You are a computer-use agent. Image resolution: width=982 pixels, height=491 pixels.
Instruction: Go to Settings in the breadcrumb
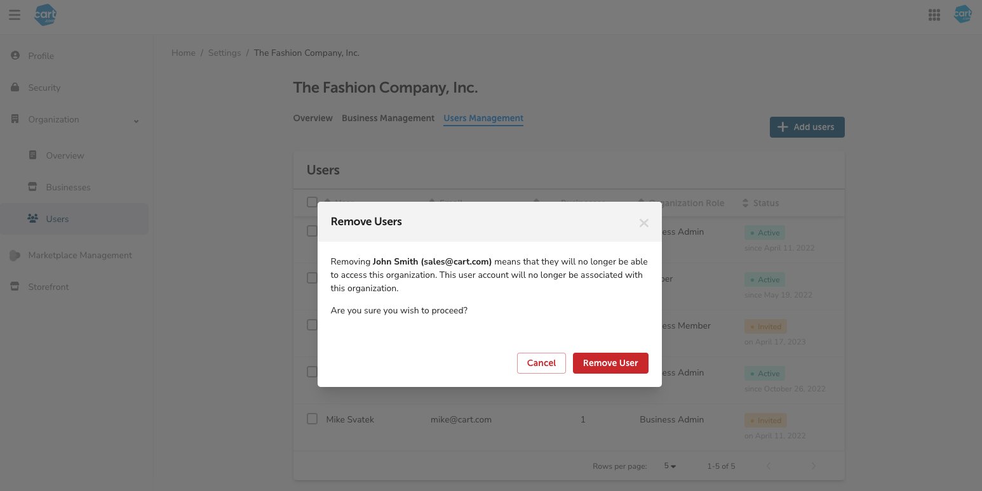click(x=224, y=53)
